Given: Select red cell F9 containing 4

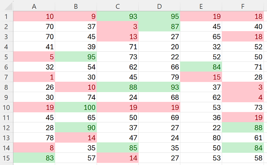Looking at the screenshot, I should pyautogui.click(x=243, y=97).
